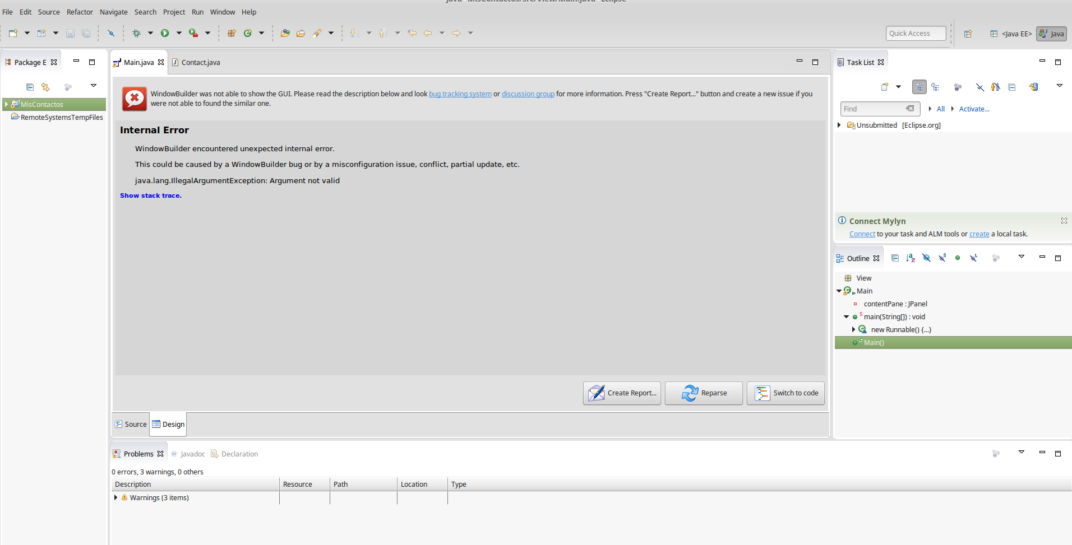
Task: Select contentPane : JPanel in Outline
Action: coord(895,304)
